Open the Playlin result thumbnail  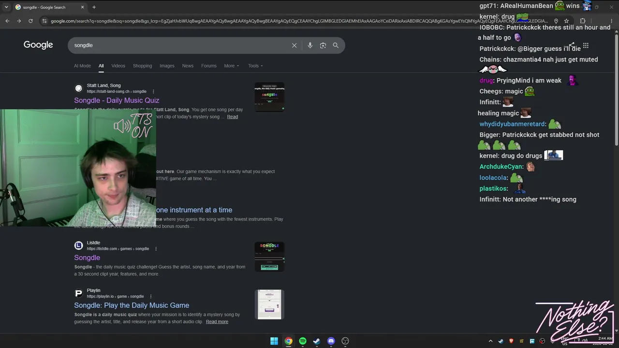click(x=269, y=304)
